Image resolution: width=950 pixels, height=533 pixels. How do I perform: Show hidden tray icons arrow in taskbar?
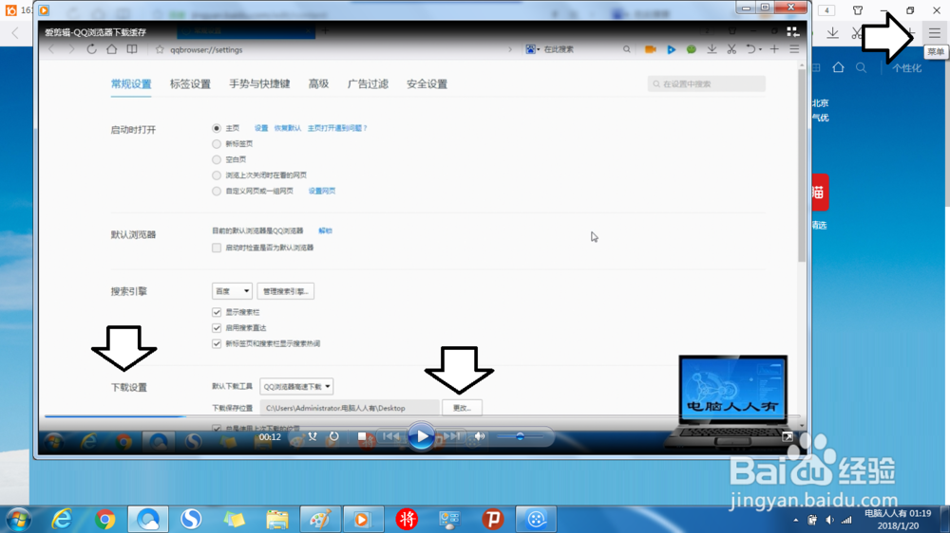point(795,521)
